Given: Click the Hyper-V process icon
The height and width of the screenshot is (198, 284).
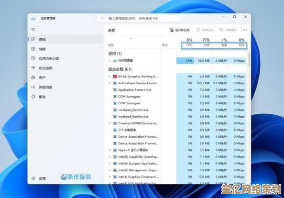Looking at the screenshot, I should pos(115,150).
